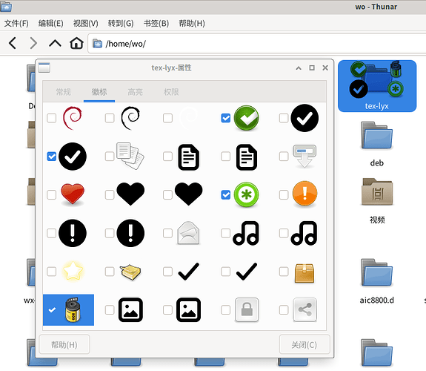Viewport: 426px width, 371px height.
Task: Open the 转到(G) menu
Action: pyautogui.click(x=121, y=24)
